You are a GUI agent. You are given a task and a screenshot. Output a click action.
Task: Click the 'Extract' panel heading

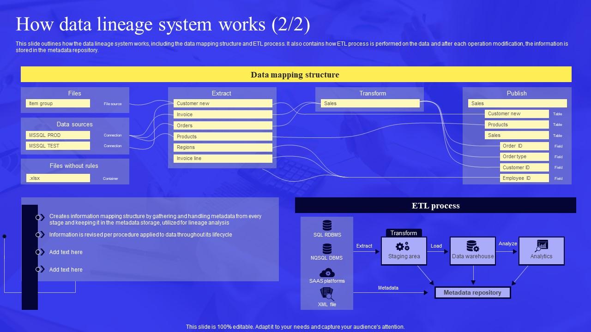pos(221,93)
